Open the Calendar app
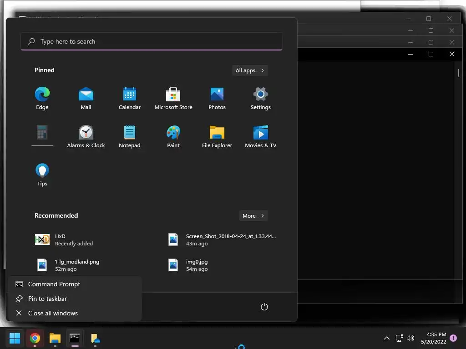This screenshot has width=466, height=349. point(130,98)
